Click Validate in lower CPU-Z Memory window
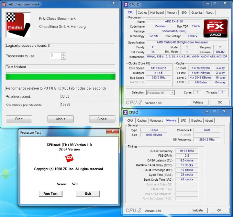 click(x=198, y=210)
